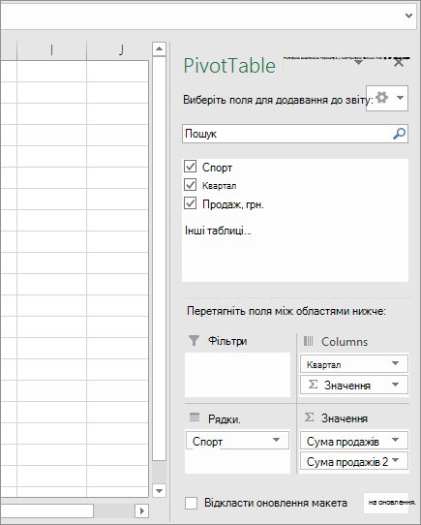Open the Сума продажів 2 dropdown
421x525 pixels.
click(x=395, y=460)
